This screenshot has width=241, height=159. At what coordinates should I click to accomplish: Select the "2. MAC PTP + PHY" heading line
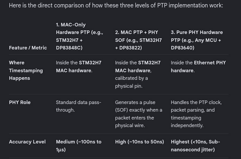(x=137, y=32)
